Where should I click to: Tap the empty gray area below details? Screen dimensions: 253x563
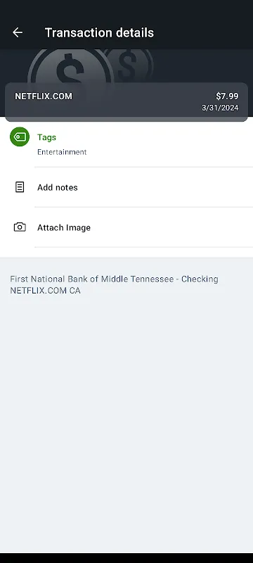coord(126,424)
